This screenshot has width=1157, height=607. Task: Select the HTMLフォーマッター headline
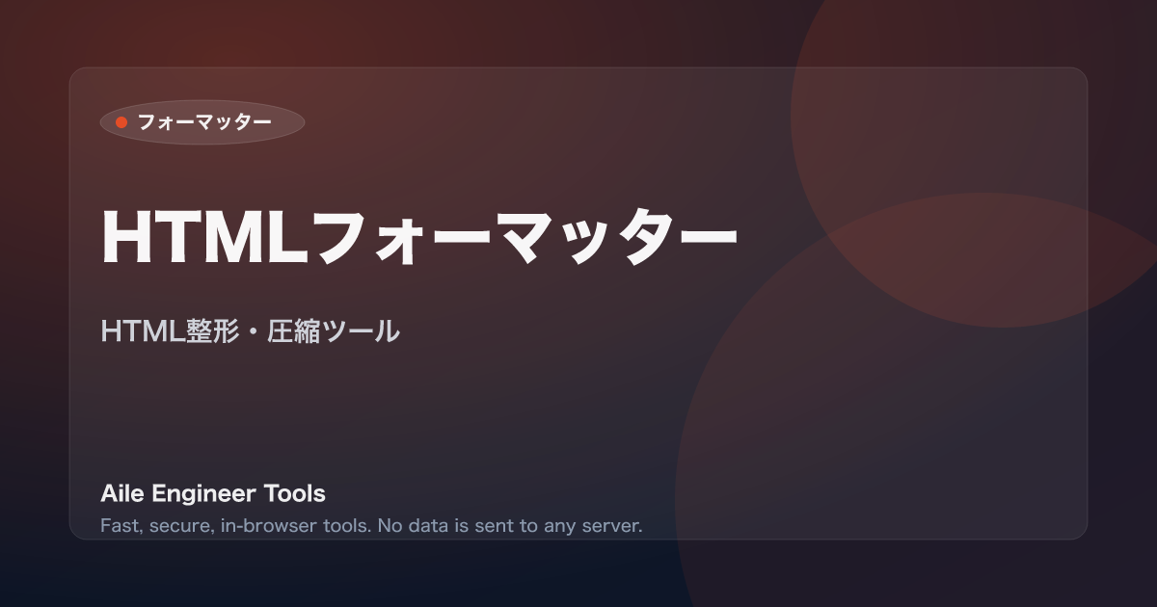click(419, 236)
